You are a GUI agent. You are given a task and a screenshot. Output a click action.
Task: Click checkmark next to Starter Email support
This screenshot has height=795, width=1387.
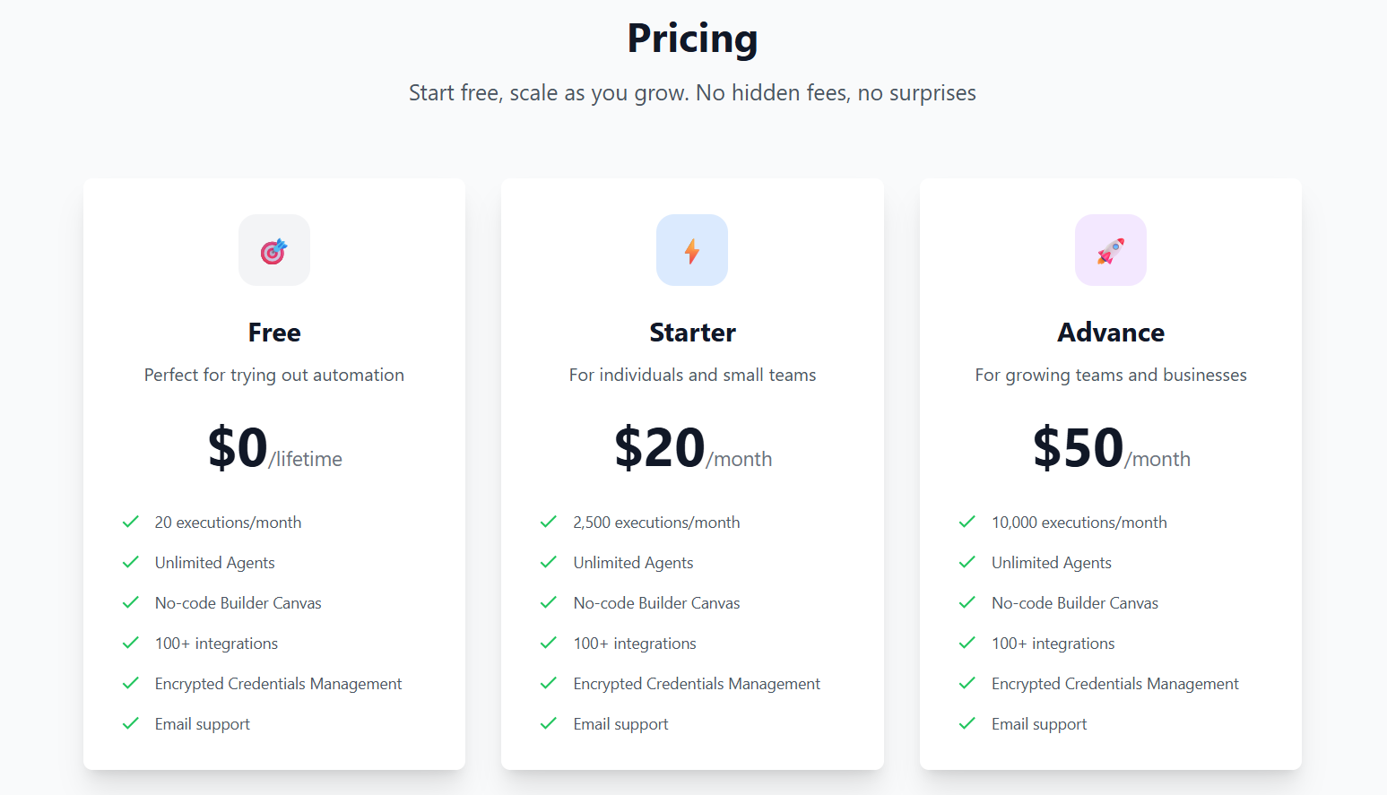pos(549,723)
